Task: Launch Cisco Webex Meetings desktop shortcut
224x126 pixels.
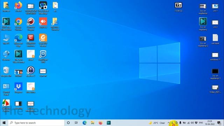Action: (43, 8)
